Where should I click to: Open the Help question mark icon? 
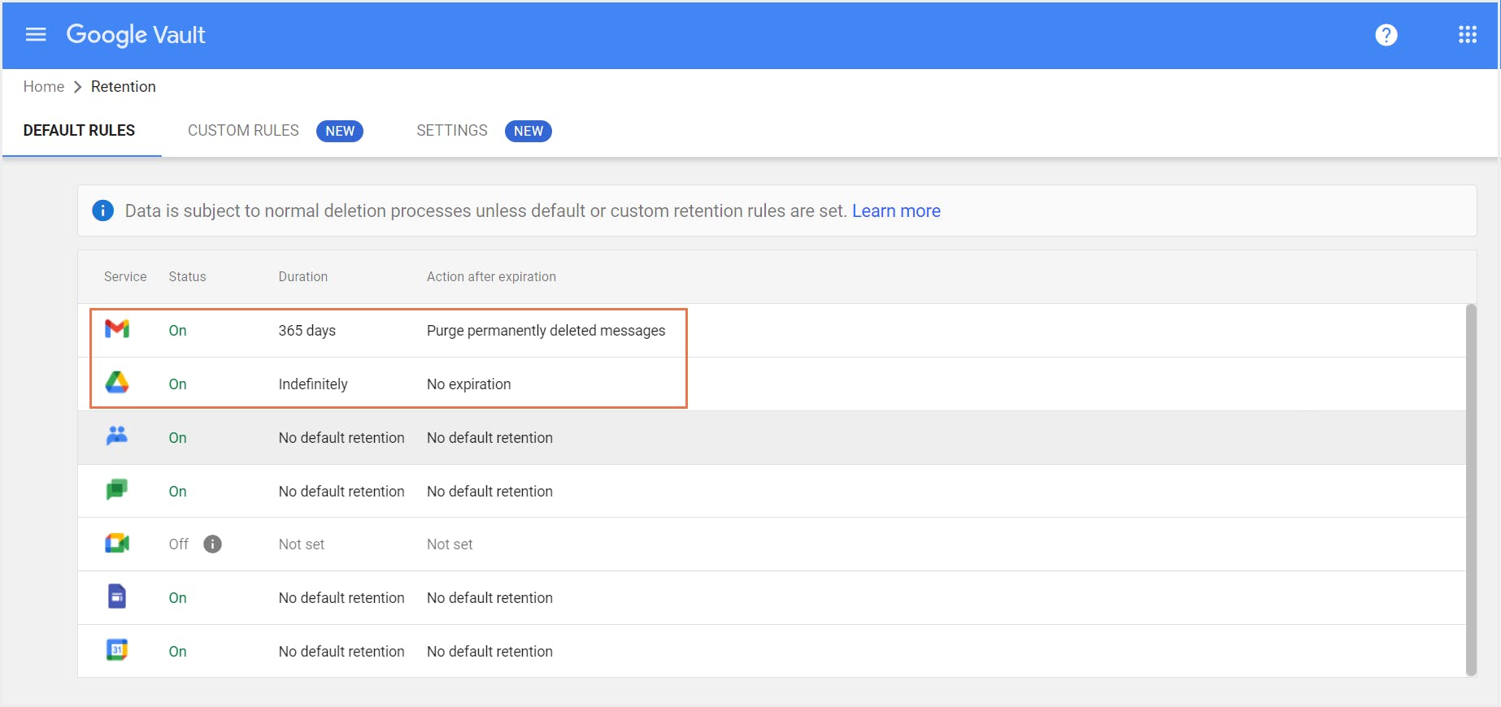(1386, 35)
